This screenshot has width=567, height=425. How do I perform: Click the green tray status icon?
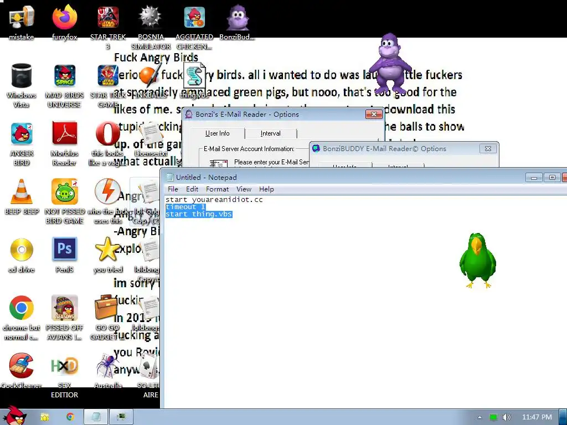coord(493,417)
